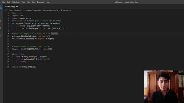Select the Mouse.py editor tab
This screenshot has width=184, height=103.
click(11, 7)
